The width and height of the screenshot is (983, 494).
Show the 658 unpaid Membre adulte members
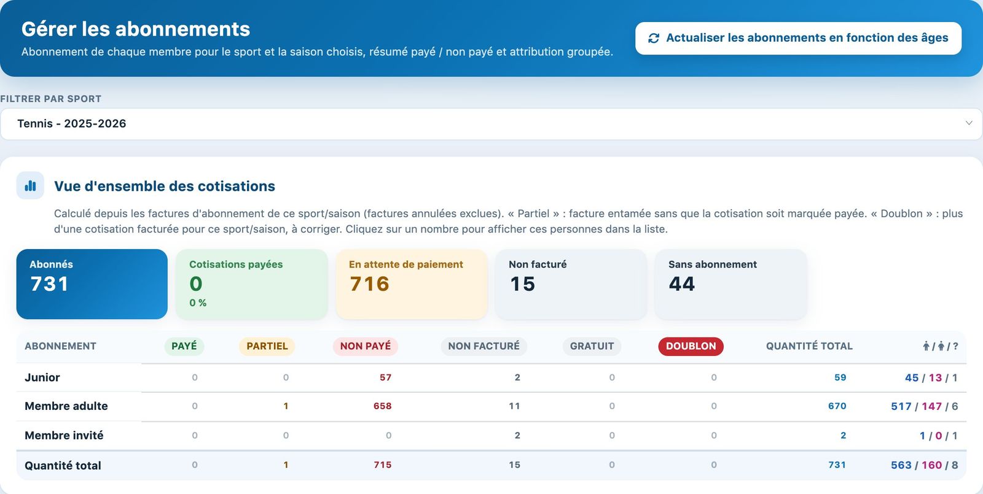[x=382, y=406]
